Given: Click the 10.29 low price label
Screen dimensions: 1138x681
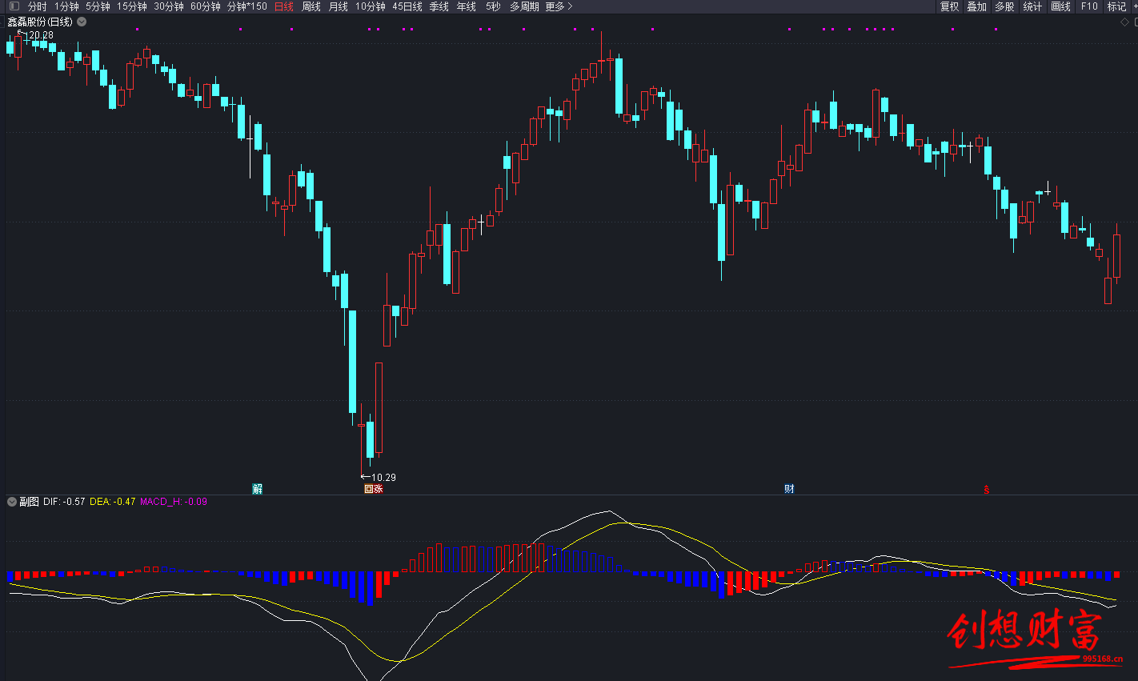Looking at the screenshot, I should [383, 478].
